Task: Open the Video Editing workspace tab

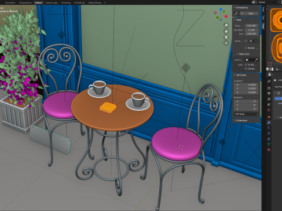Action: [x=95, y=3]
